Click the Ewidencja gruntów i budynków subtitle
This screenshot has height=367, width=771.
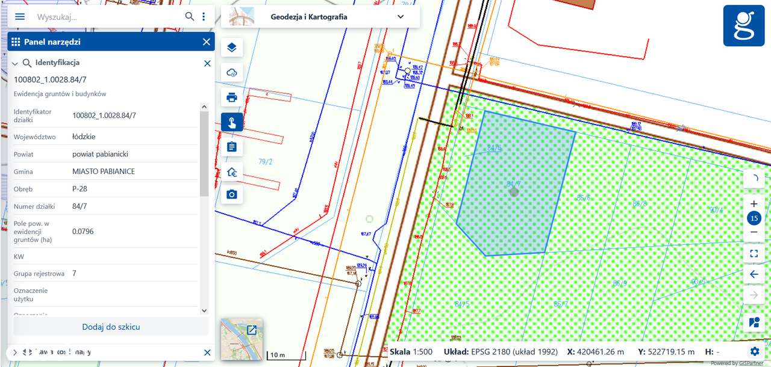60,94
